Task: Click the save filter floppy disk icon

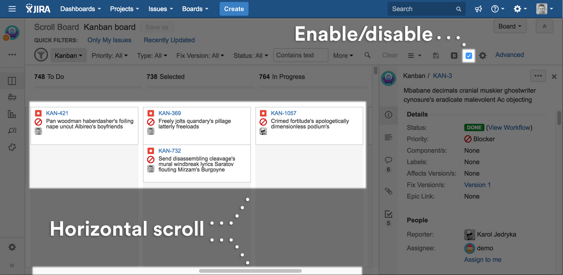Action: (x=436, y=55)
